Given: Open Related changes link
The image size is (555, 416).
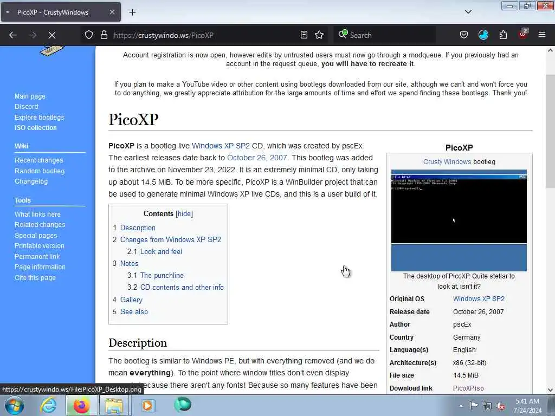Looking at the screenshot, I should point(40,225).
